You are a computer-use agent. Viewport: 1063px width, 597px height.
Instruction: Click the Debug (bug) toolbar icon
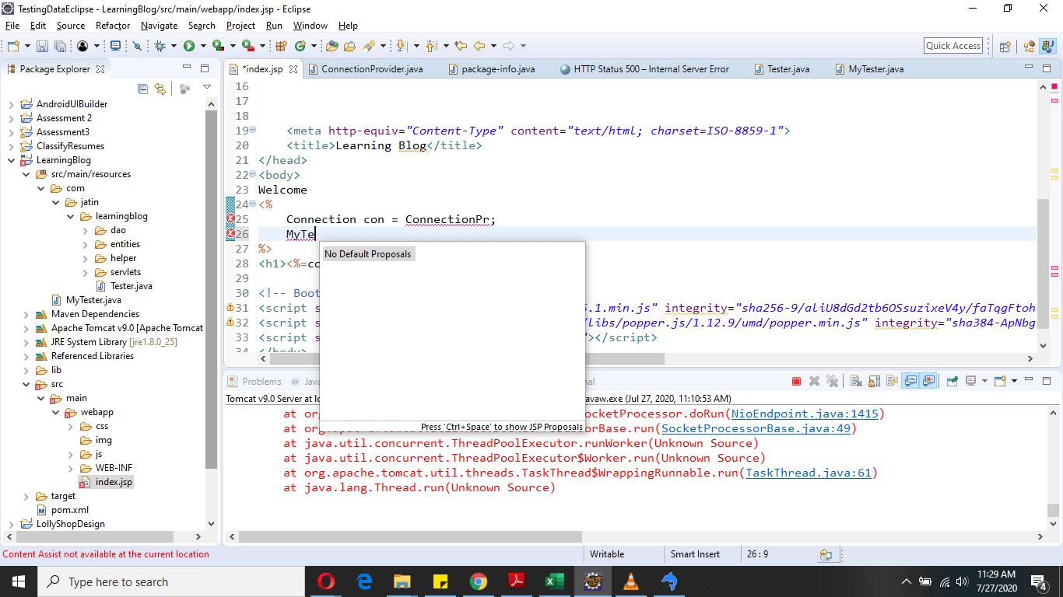click(159, 46)
